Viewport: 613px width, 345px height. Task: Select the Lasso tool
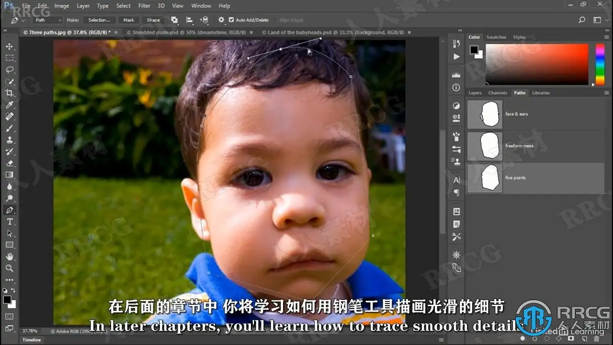(9, 69)
